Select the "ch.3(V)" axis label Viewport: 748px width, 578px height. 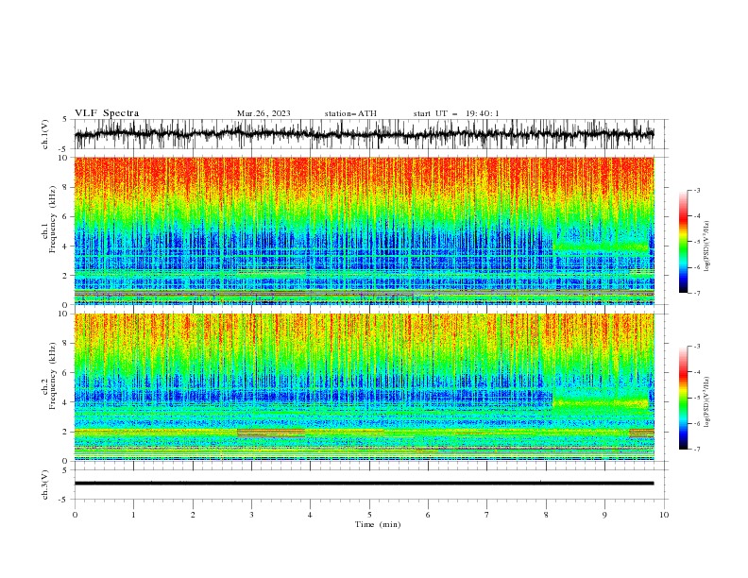(x=45, y=484)
